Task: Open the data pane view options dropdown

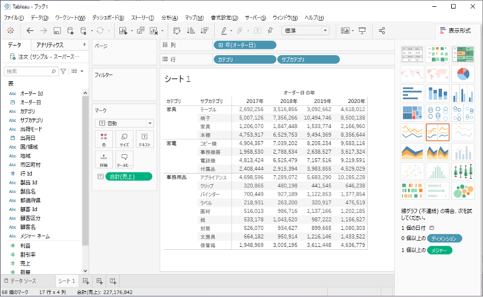Action: (x=82, y=71)
